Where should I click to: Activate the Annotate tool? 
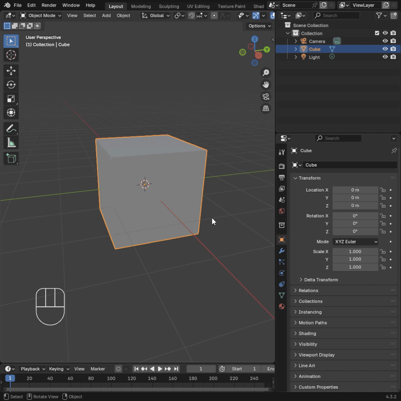(x=11, y=129)
